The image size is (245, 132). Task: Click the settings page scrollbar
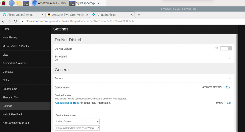pyautogui.click(x=237, y=75)
